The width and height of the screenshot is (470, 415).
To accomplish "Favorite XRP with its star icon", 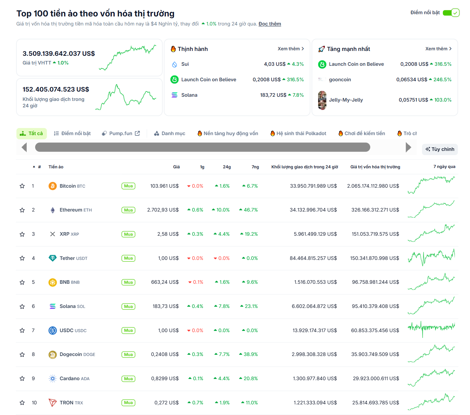I will click(x=22, y=234).
